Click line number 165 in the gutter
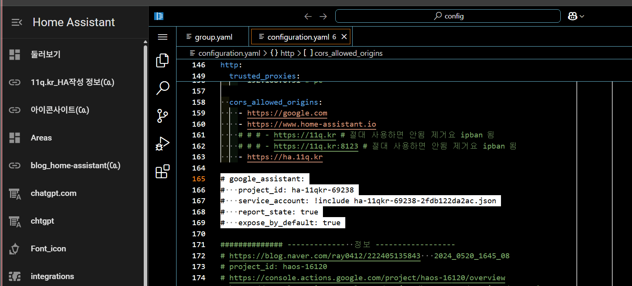 [199, 179]
